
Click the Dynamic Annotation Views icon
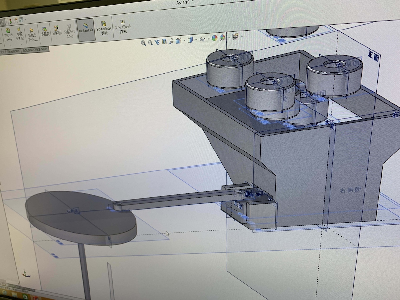pyautogui.click(x=171, y=41)
